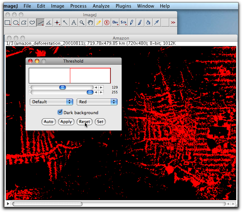Click the Reset threshold button

coord(84,122)
